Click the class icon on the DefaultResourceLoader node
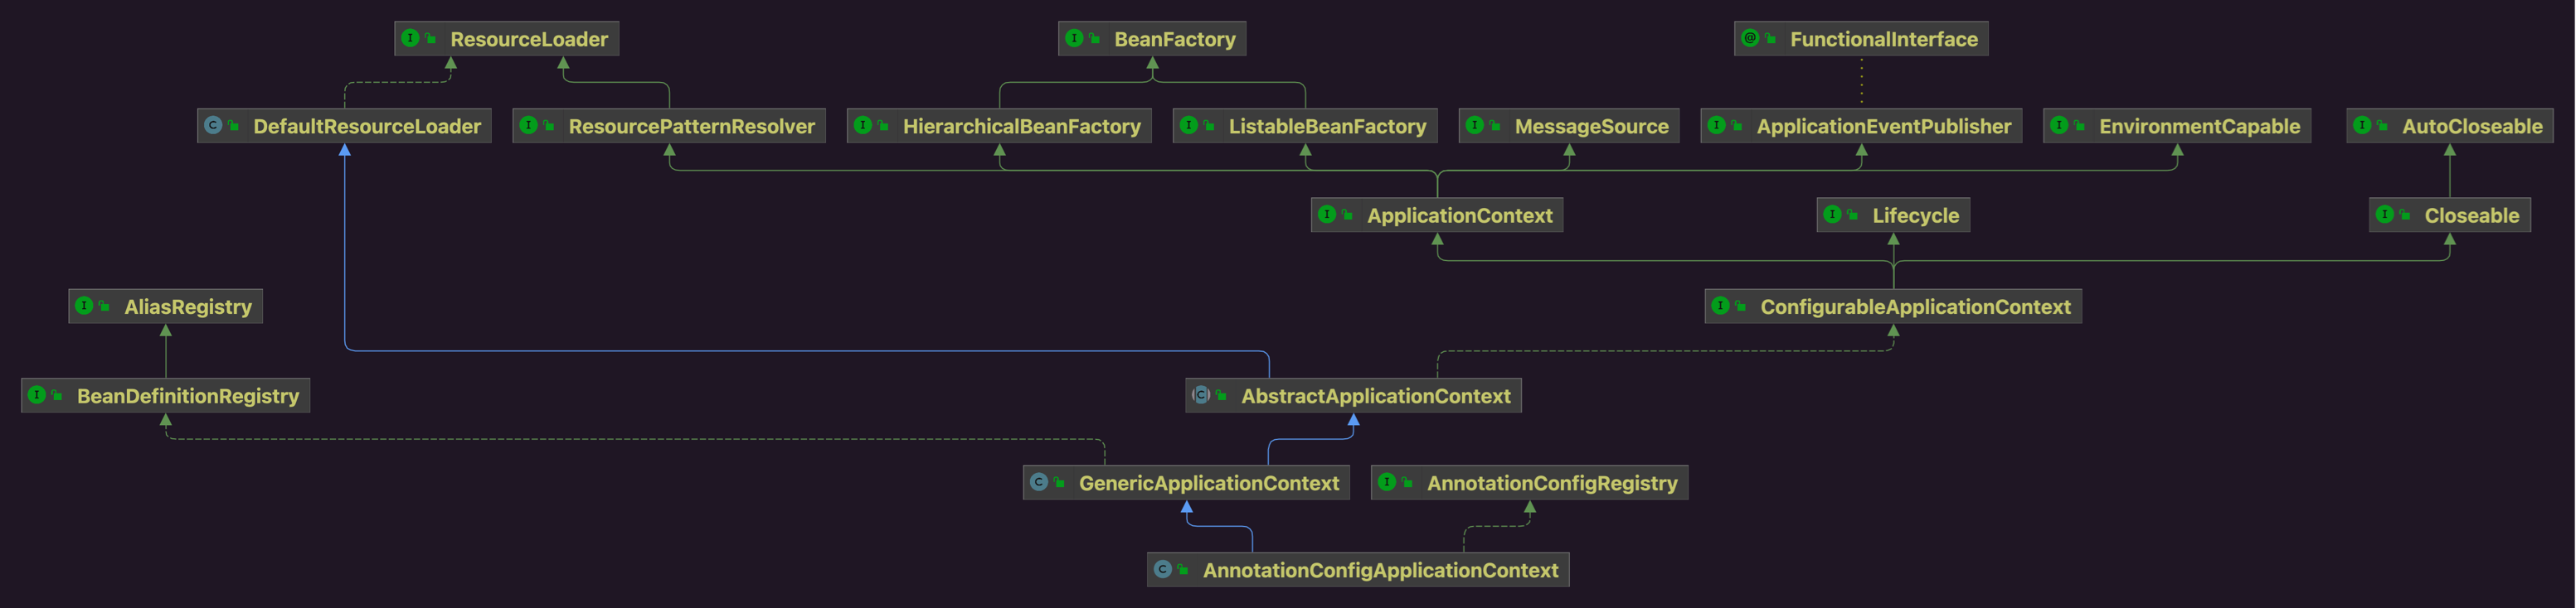Screen dimensions: 2576x608 pos(213,126)
